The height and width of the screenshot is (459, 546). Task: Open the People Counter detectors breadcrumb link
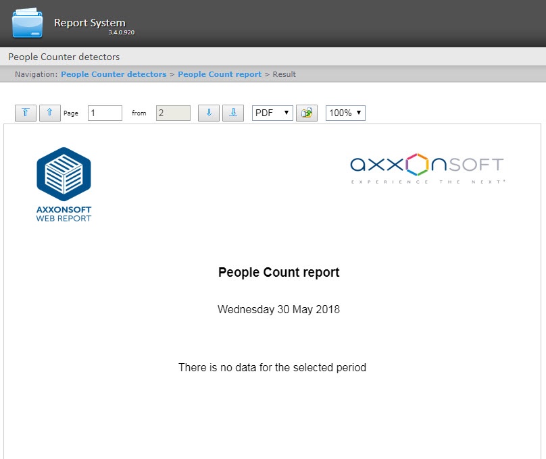point(114,74)
